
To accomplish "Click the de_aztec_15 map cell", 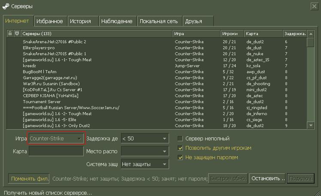I will coord(258,59).
